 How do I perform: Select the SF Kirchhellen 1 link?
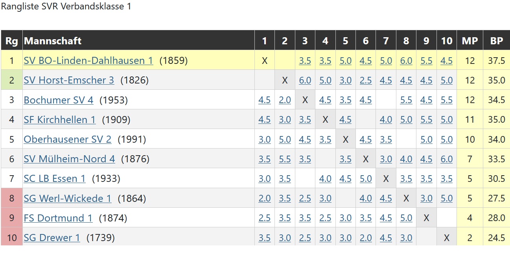60,120
